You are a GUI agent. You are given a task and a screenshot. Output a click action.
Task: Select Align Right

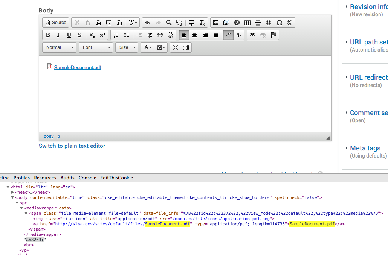point(205,35)
